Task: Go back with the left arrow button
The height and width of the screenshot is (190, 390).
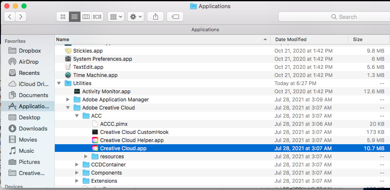Action: [10, 17]
